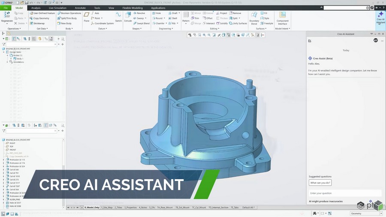Click the Solidify tool
Image resolution: width=386 pixels, height=217 pixels.
[x=222, y=24]
